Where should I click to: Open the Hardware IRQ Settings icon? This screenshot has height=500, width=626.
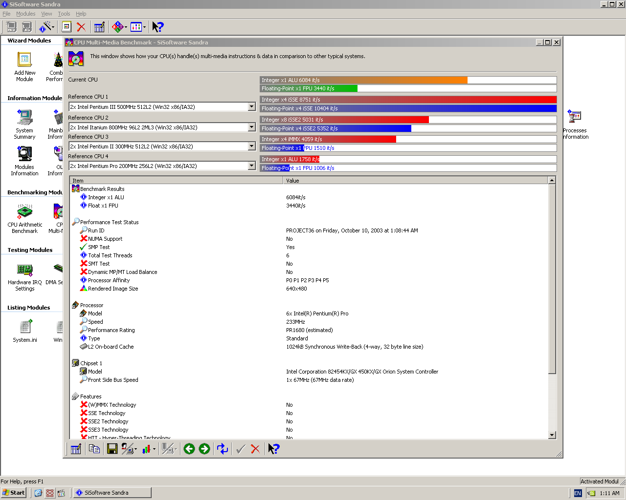point(24,270)
